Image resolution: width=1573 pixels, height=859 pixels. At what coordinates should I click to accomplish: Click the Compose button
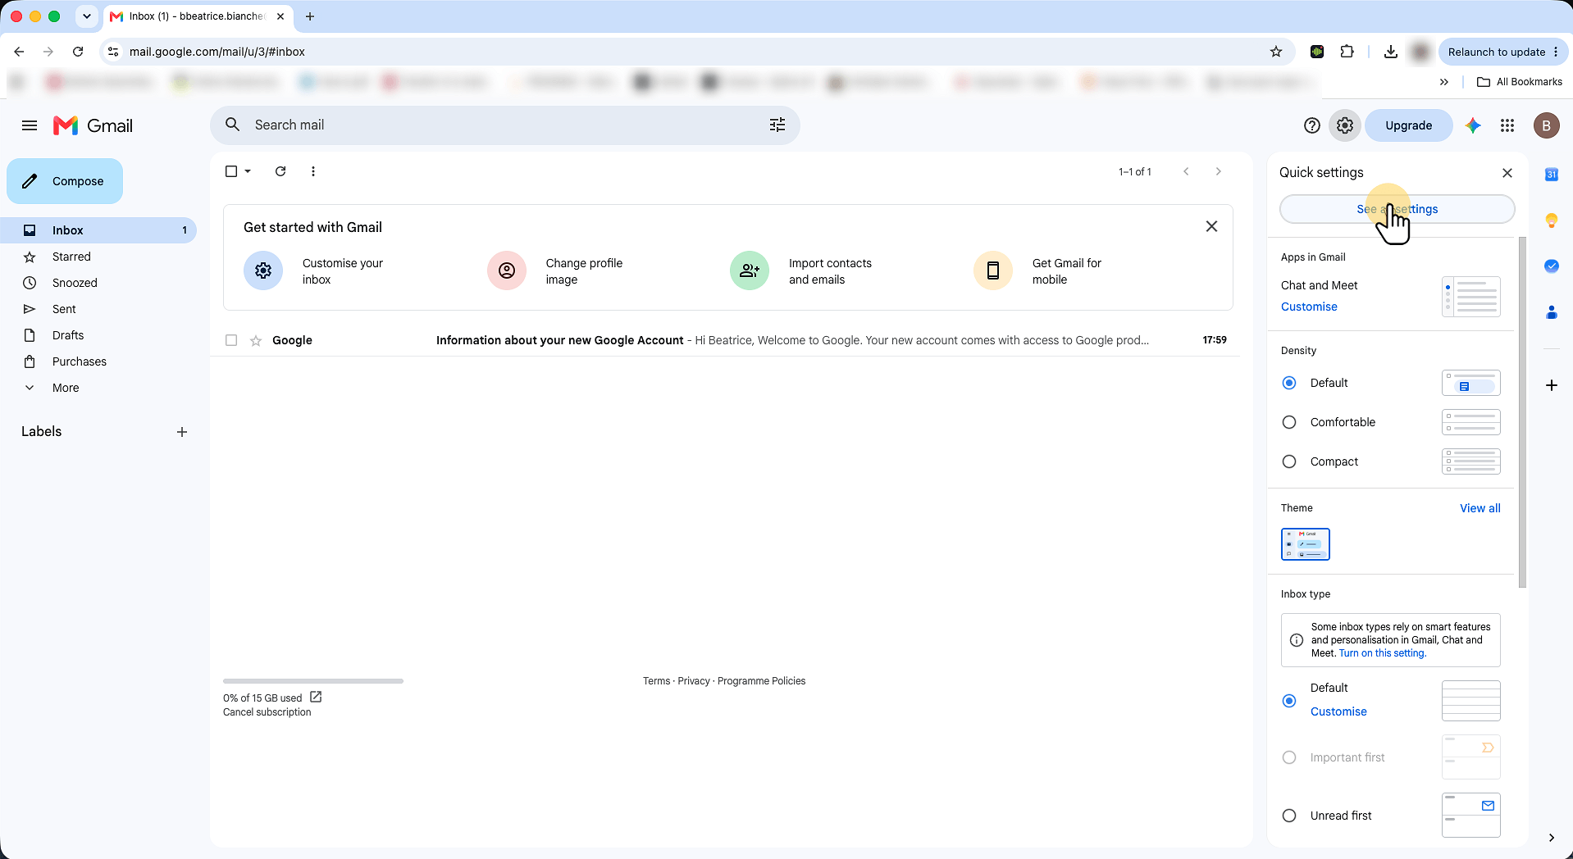[65, 181]
